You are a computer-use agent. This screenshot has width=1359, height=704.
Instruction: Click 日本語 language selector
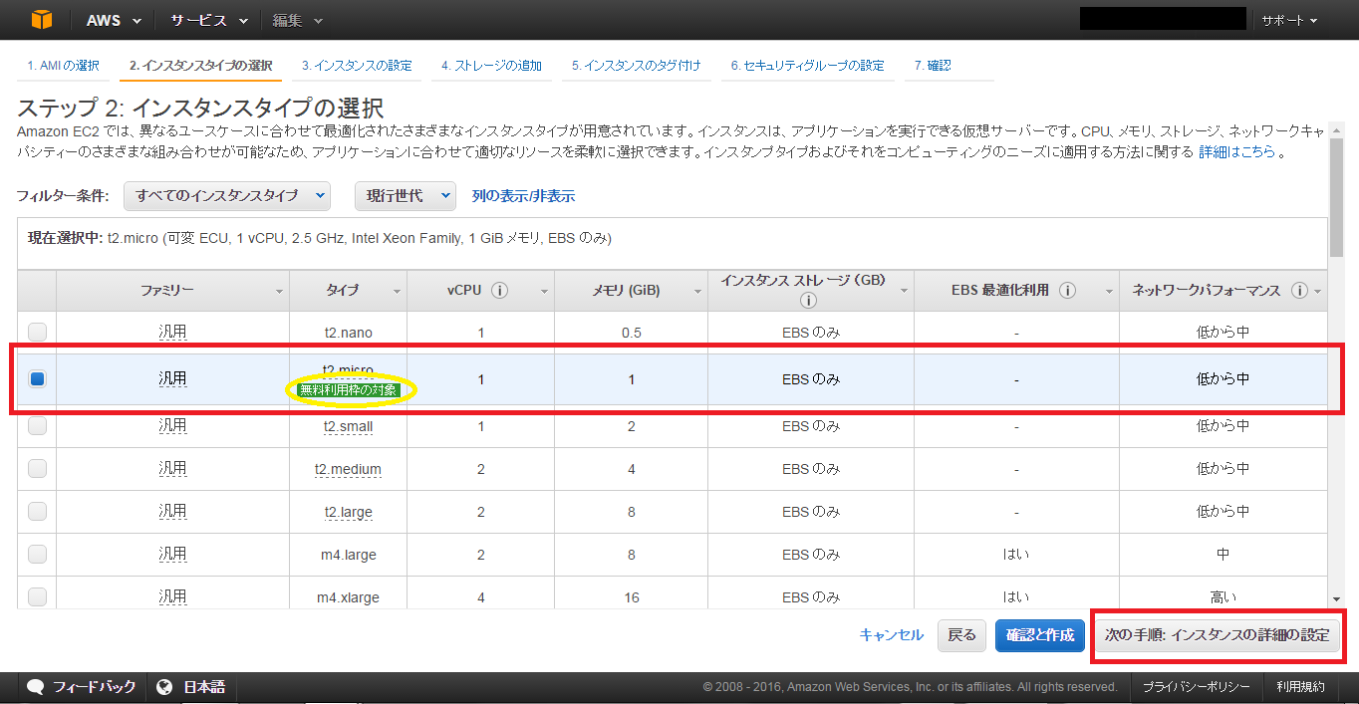(x=204, y=687)
